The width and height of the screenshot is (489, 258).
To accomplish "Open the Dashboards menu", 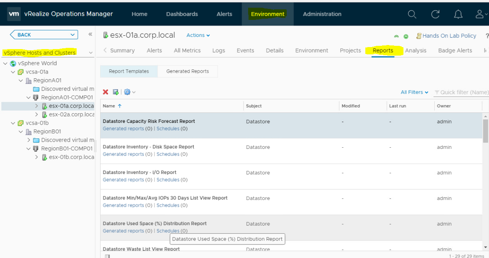I will (x=182, y=14).
